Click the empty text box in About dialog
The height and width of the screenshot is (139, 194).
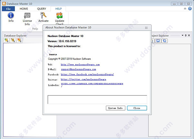pyautogui.click(x=97, y=100)
